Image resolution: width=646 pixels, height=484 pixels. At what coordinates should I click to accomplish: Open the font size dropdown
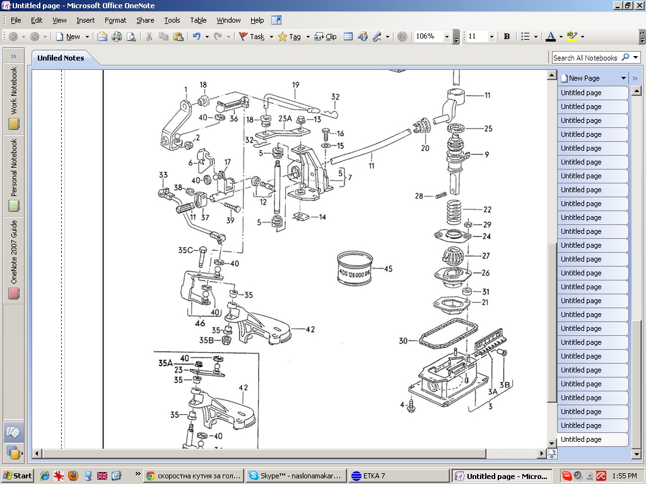pyautogui.click(x=491, y=37)
